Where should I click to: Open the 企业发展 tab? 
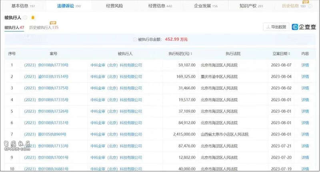[206, 6]
